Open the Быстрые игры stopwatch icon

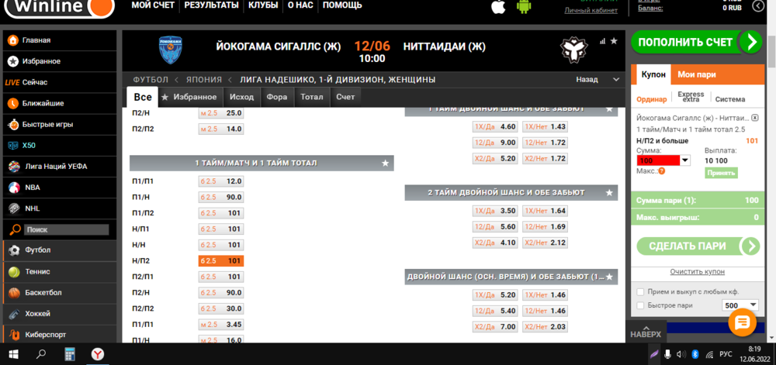click(x=13, y=125)
